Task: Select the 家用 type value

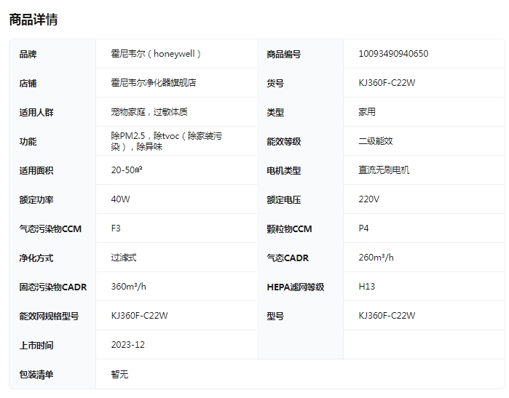Action: tap(367, 112)
